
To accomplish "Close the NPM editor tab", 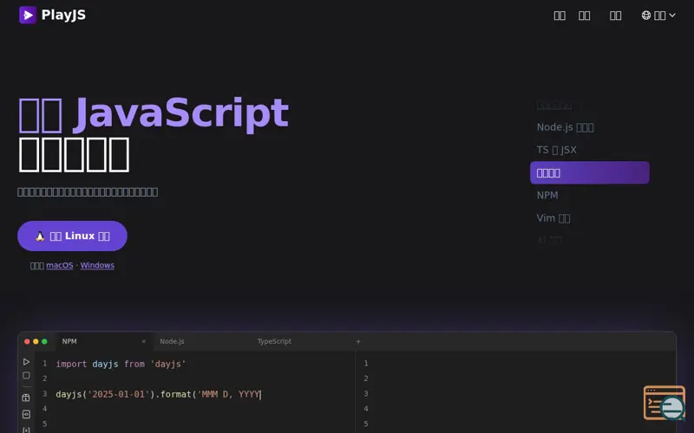I will pos(143,341).
